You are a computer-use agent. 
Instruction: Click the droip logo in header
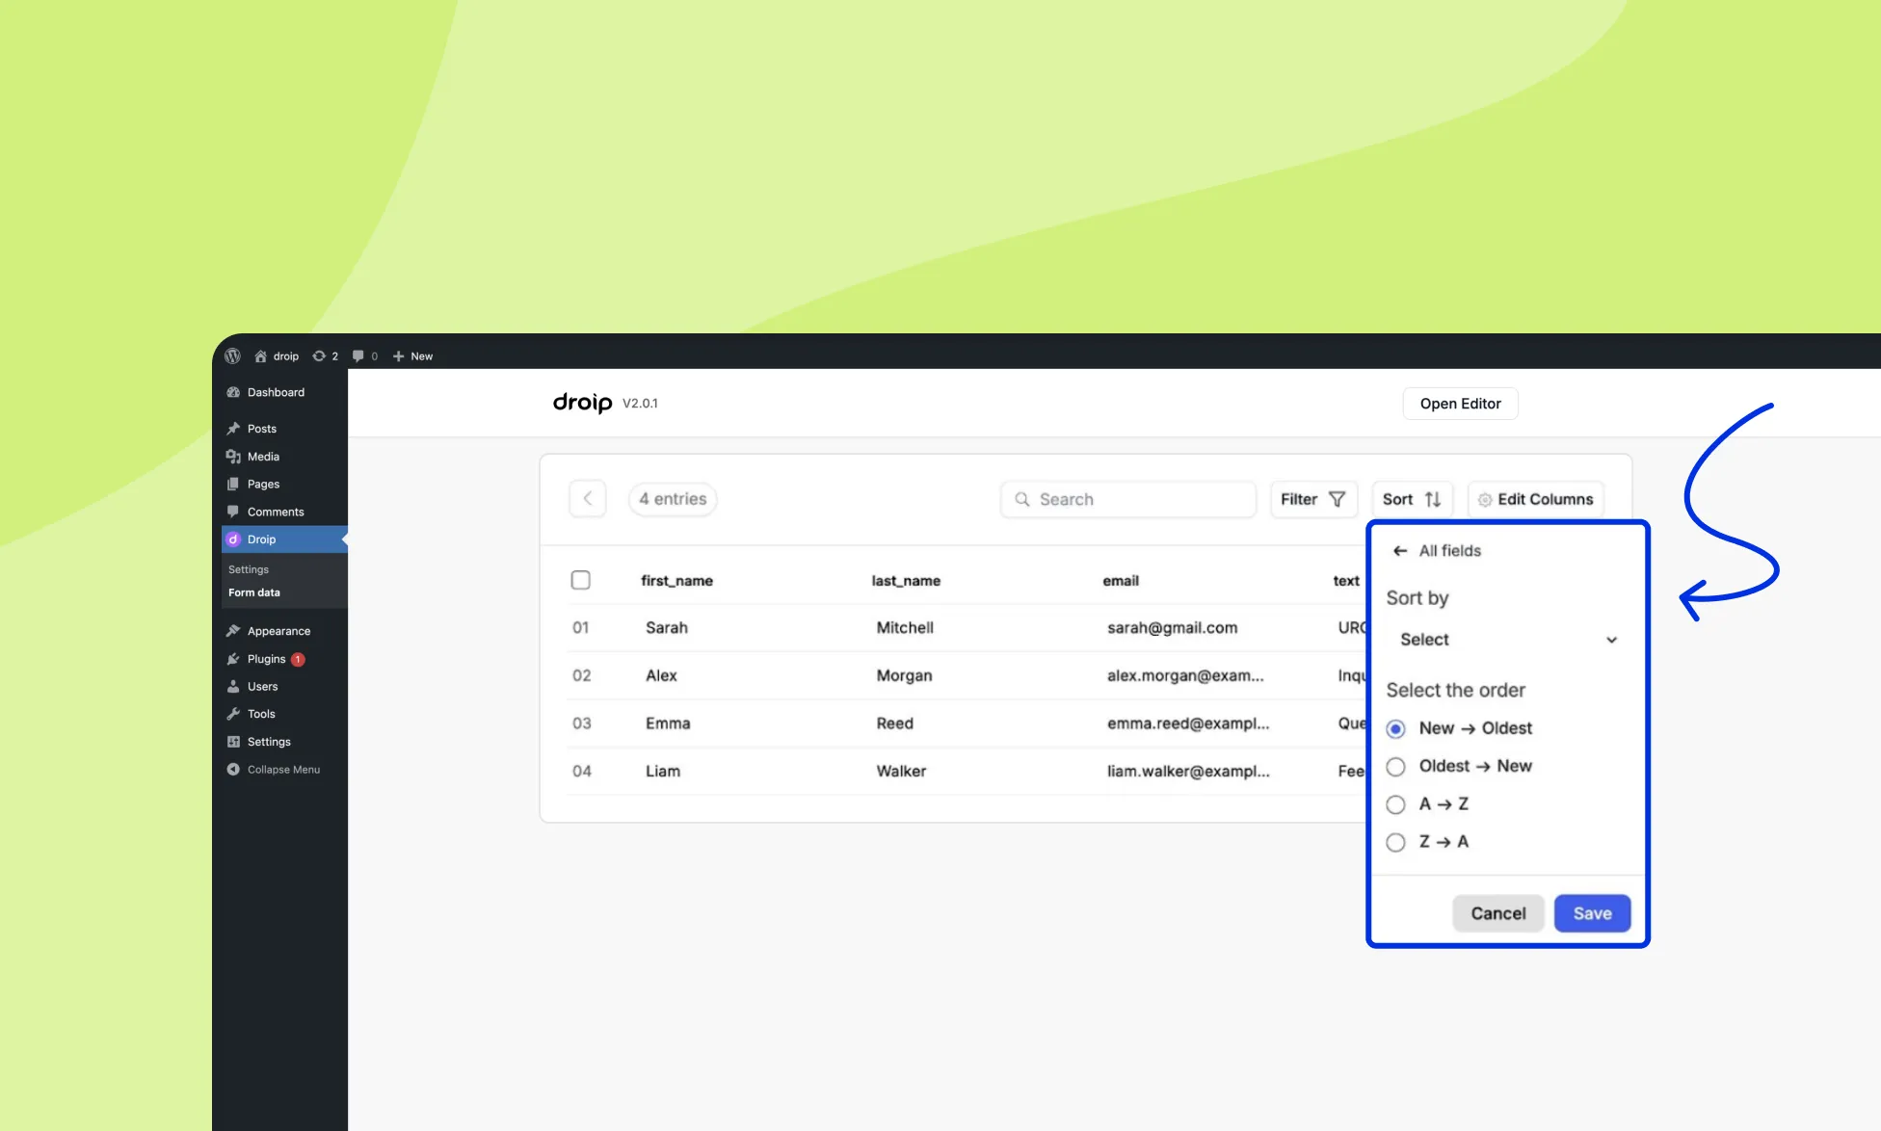coord(582,403)
